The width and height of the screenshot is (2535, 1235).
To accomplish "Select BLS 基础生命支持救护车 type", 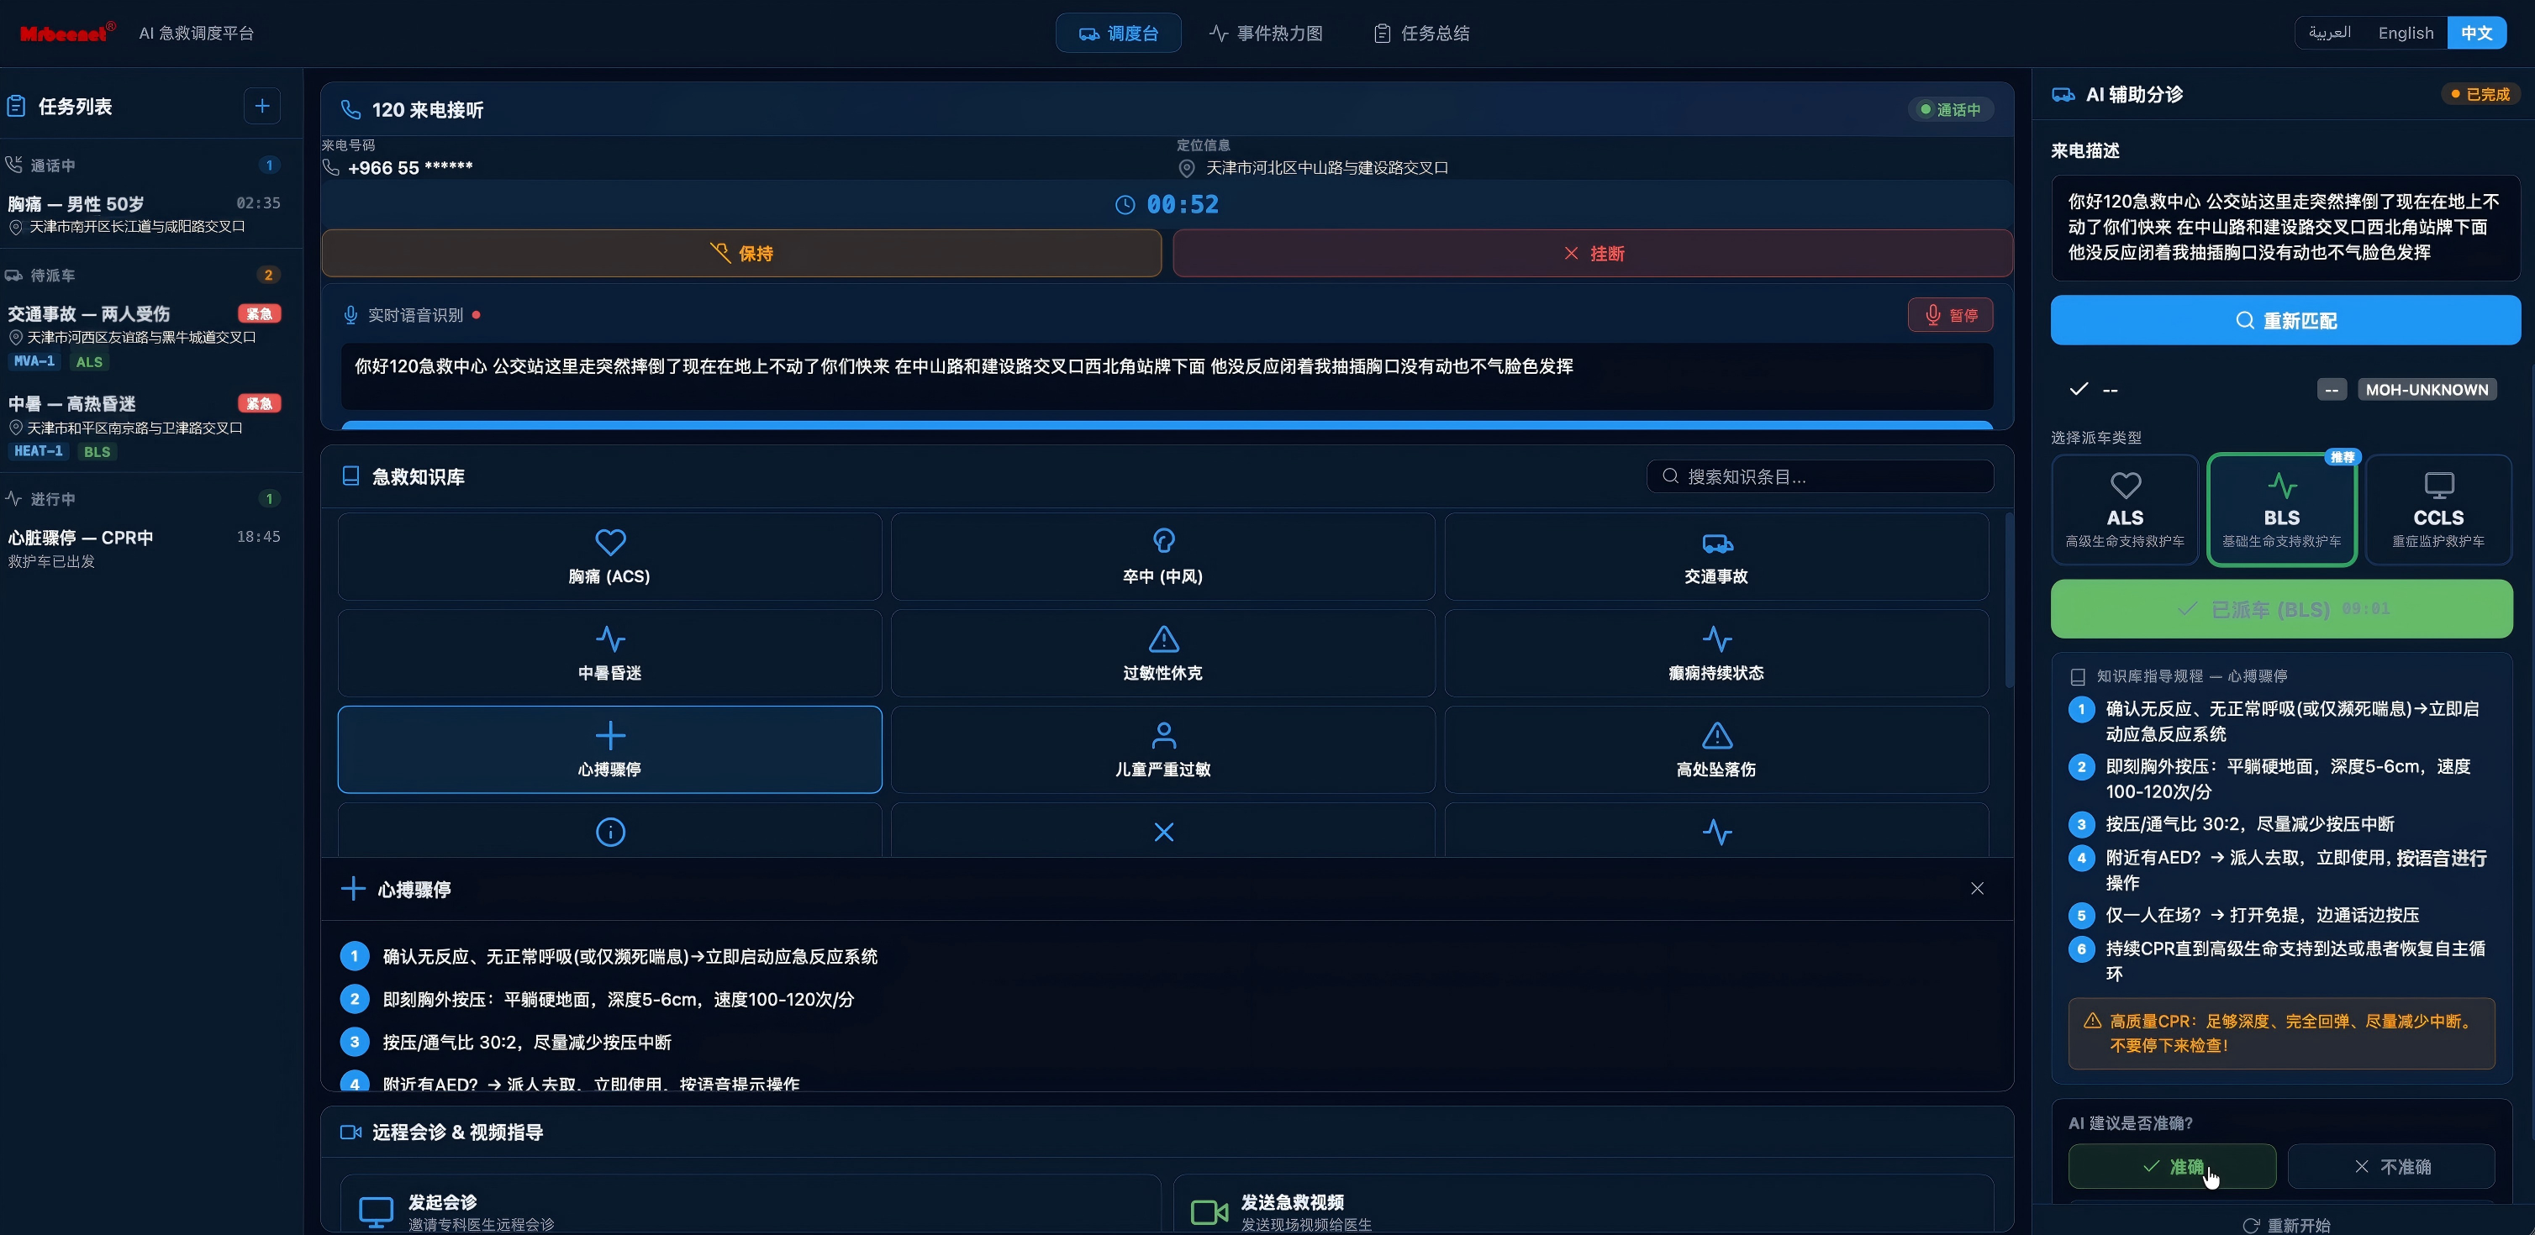I will point(2281,509).
